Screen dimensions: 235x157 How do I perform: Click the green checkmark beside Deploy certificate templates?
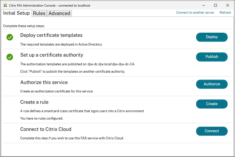coord(10,37)
